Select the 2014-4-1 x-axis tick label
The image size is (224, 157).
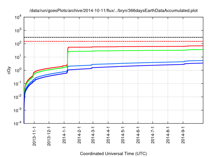coord(108,135)
